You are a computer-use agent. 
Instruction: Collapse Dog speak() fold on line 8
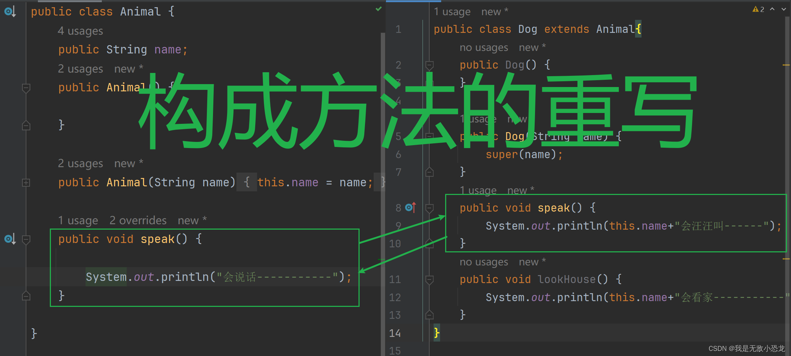pyautogui.click(x=429, y=208)
